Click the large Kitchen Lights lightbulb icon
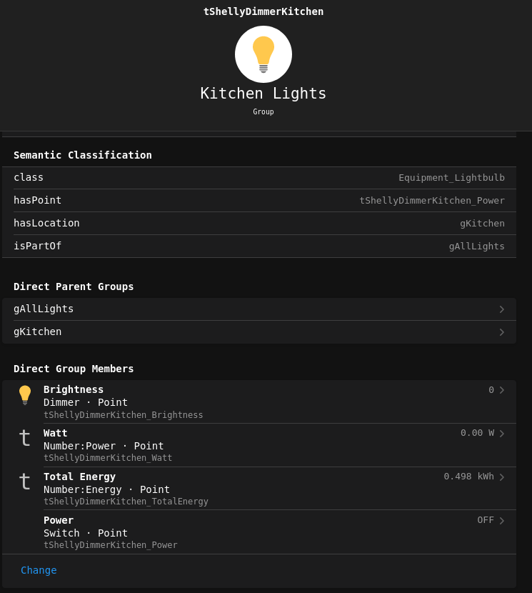This screenshot has height=593, width=532. coord(264,54)
